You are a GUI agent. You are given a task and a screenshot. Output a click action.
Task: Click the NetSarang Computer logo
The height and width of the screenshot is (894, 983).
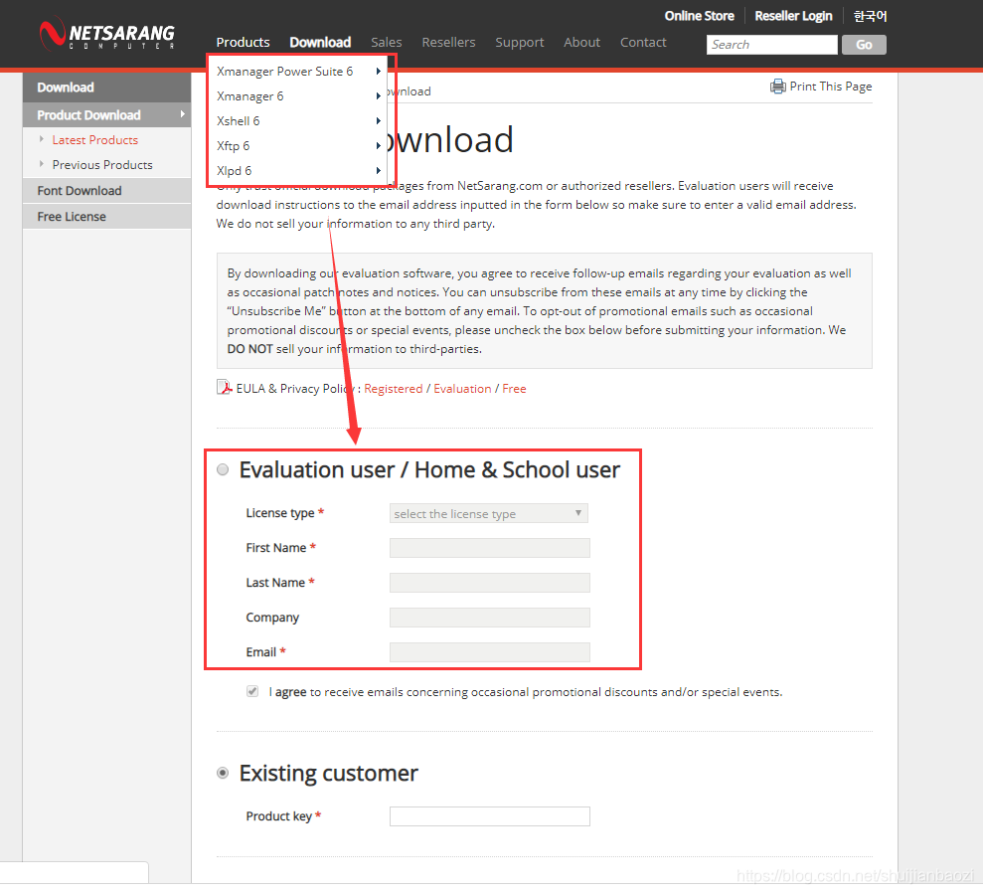107,34
